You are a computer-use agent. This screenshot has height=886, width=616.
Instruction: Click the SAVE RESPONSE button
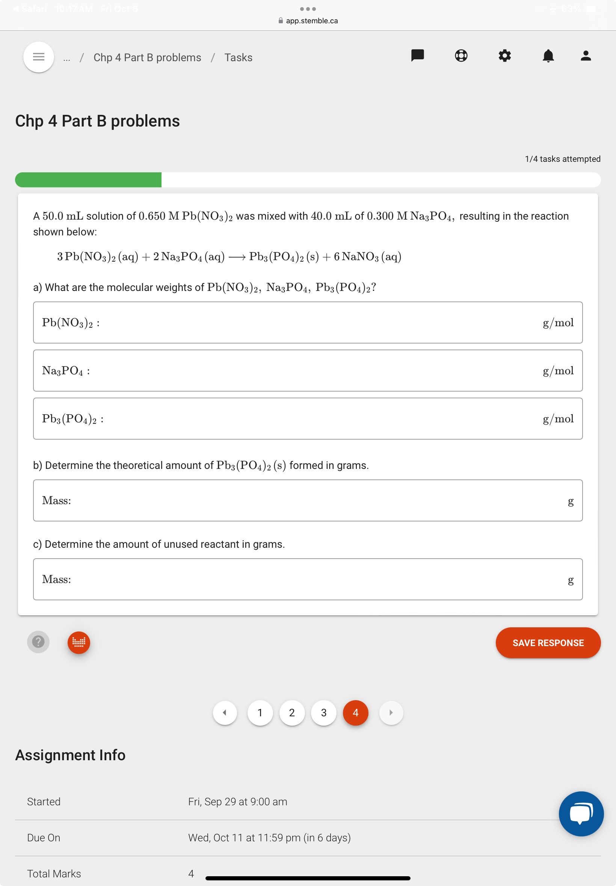click(548, 643)
